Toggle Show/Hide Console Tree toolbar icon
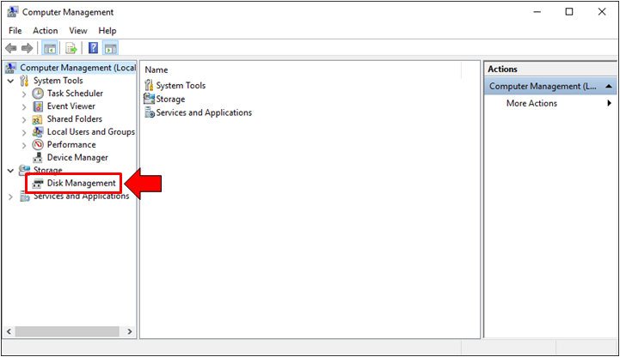620x357 pixels. pyautogui.click(x=50, y=49)
